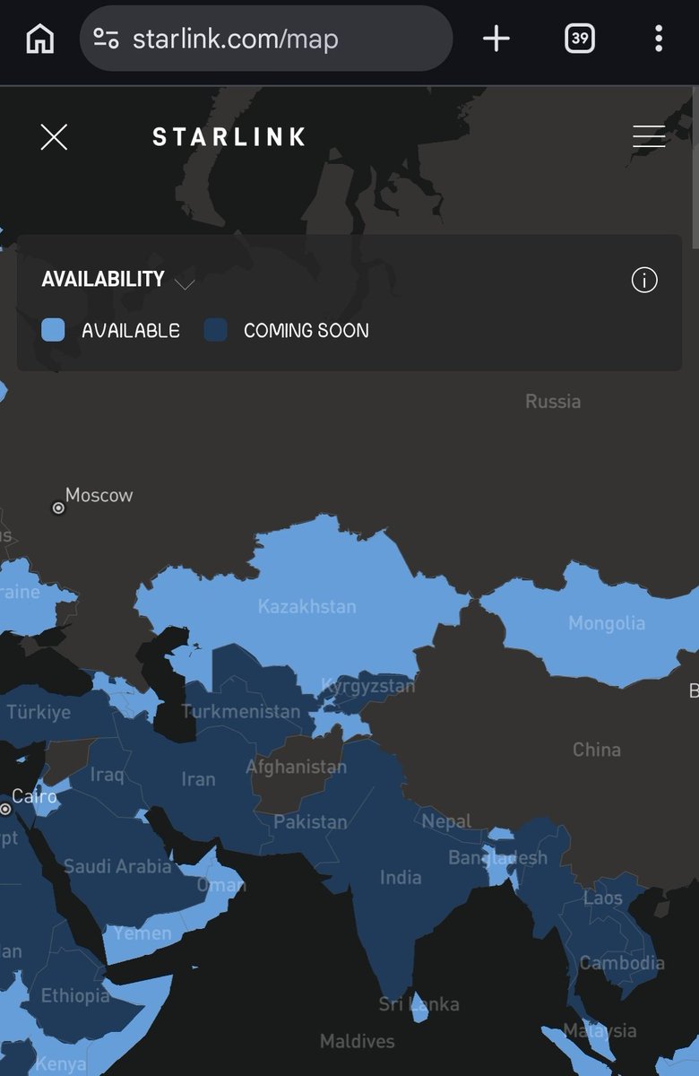
Task: Select Nepal on the map
Action: 446,821
